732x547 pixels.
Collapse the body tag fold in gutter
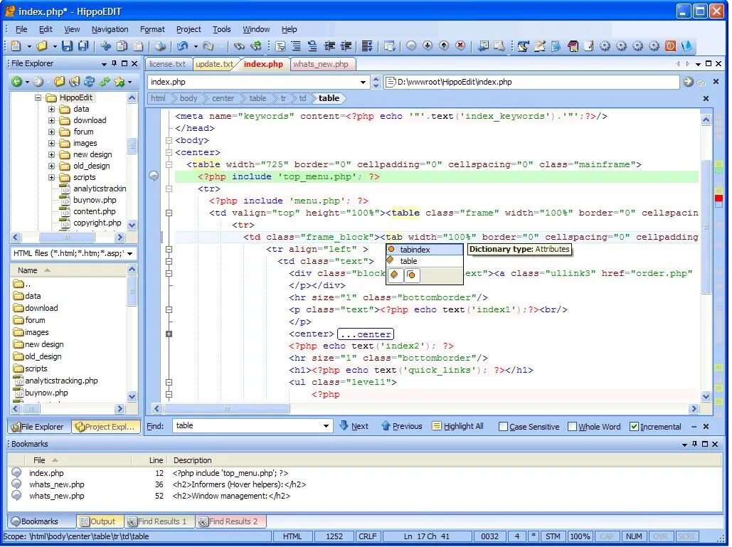[x=169, y=140]
